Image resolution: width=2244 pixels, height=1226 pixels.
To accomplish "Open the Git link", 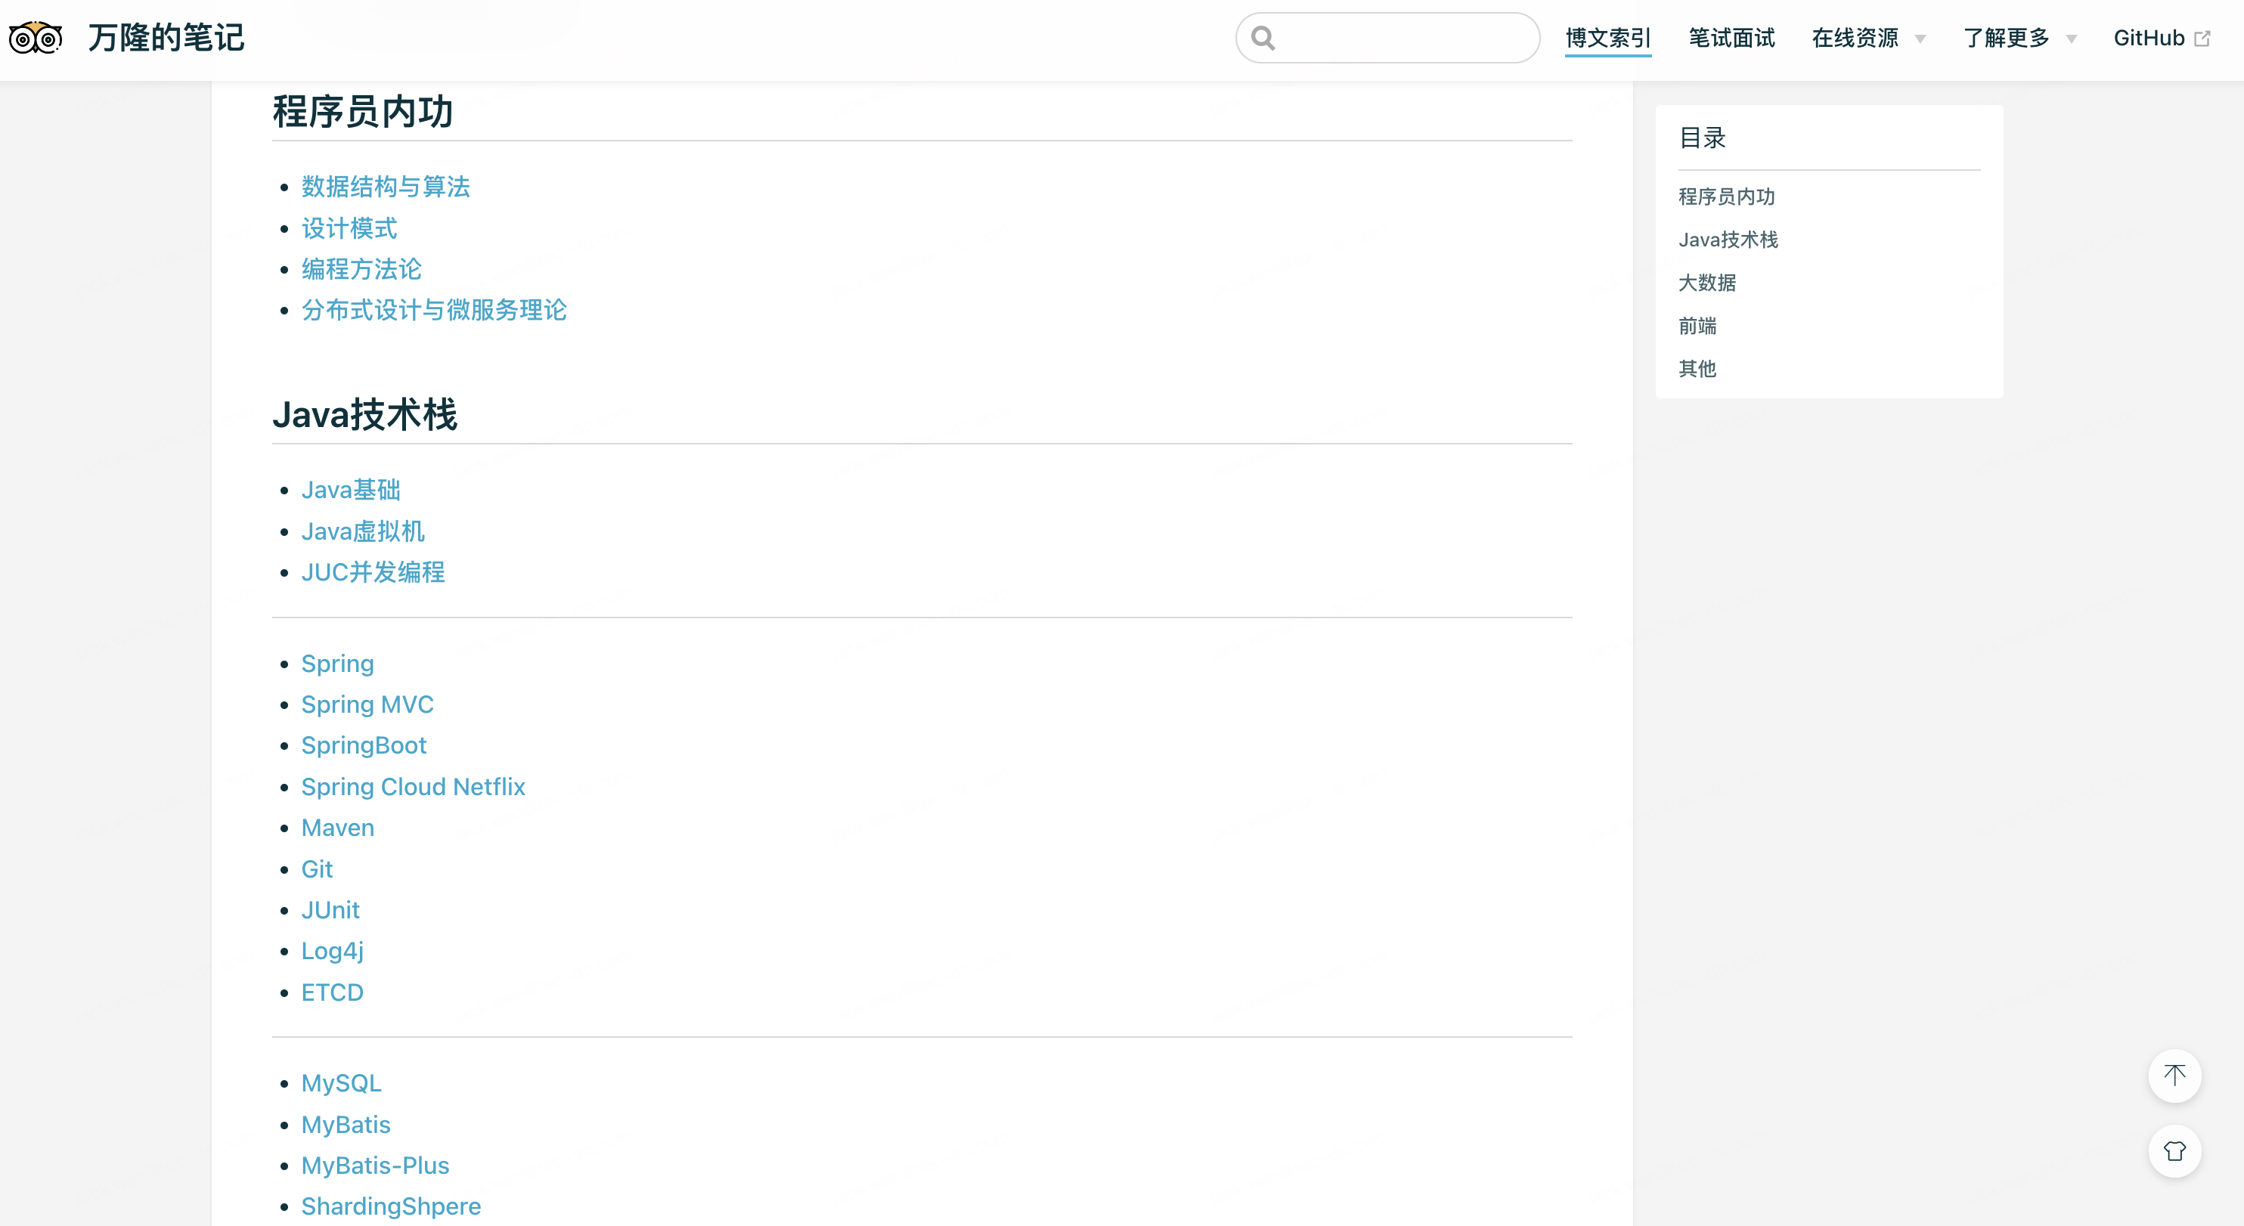I will click(317, 869).
